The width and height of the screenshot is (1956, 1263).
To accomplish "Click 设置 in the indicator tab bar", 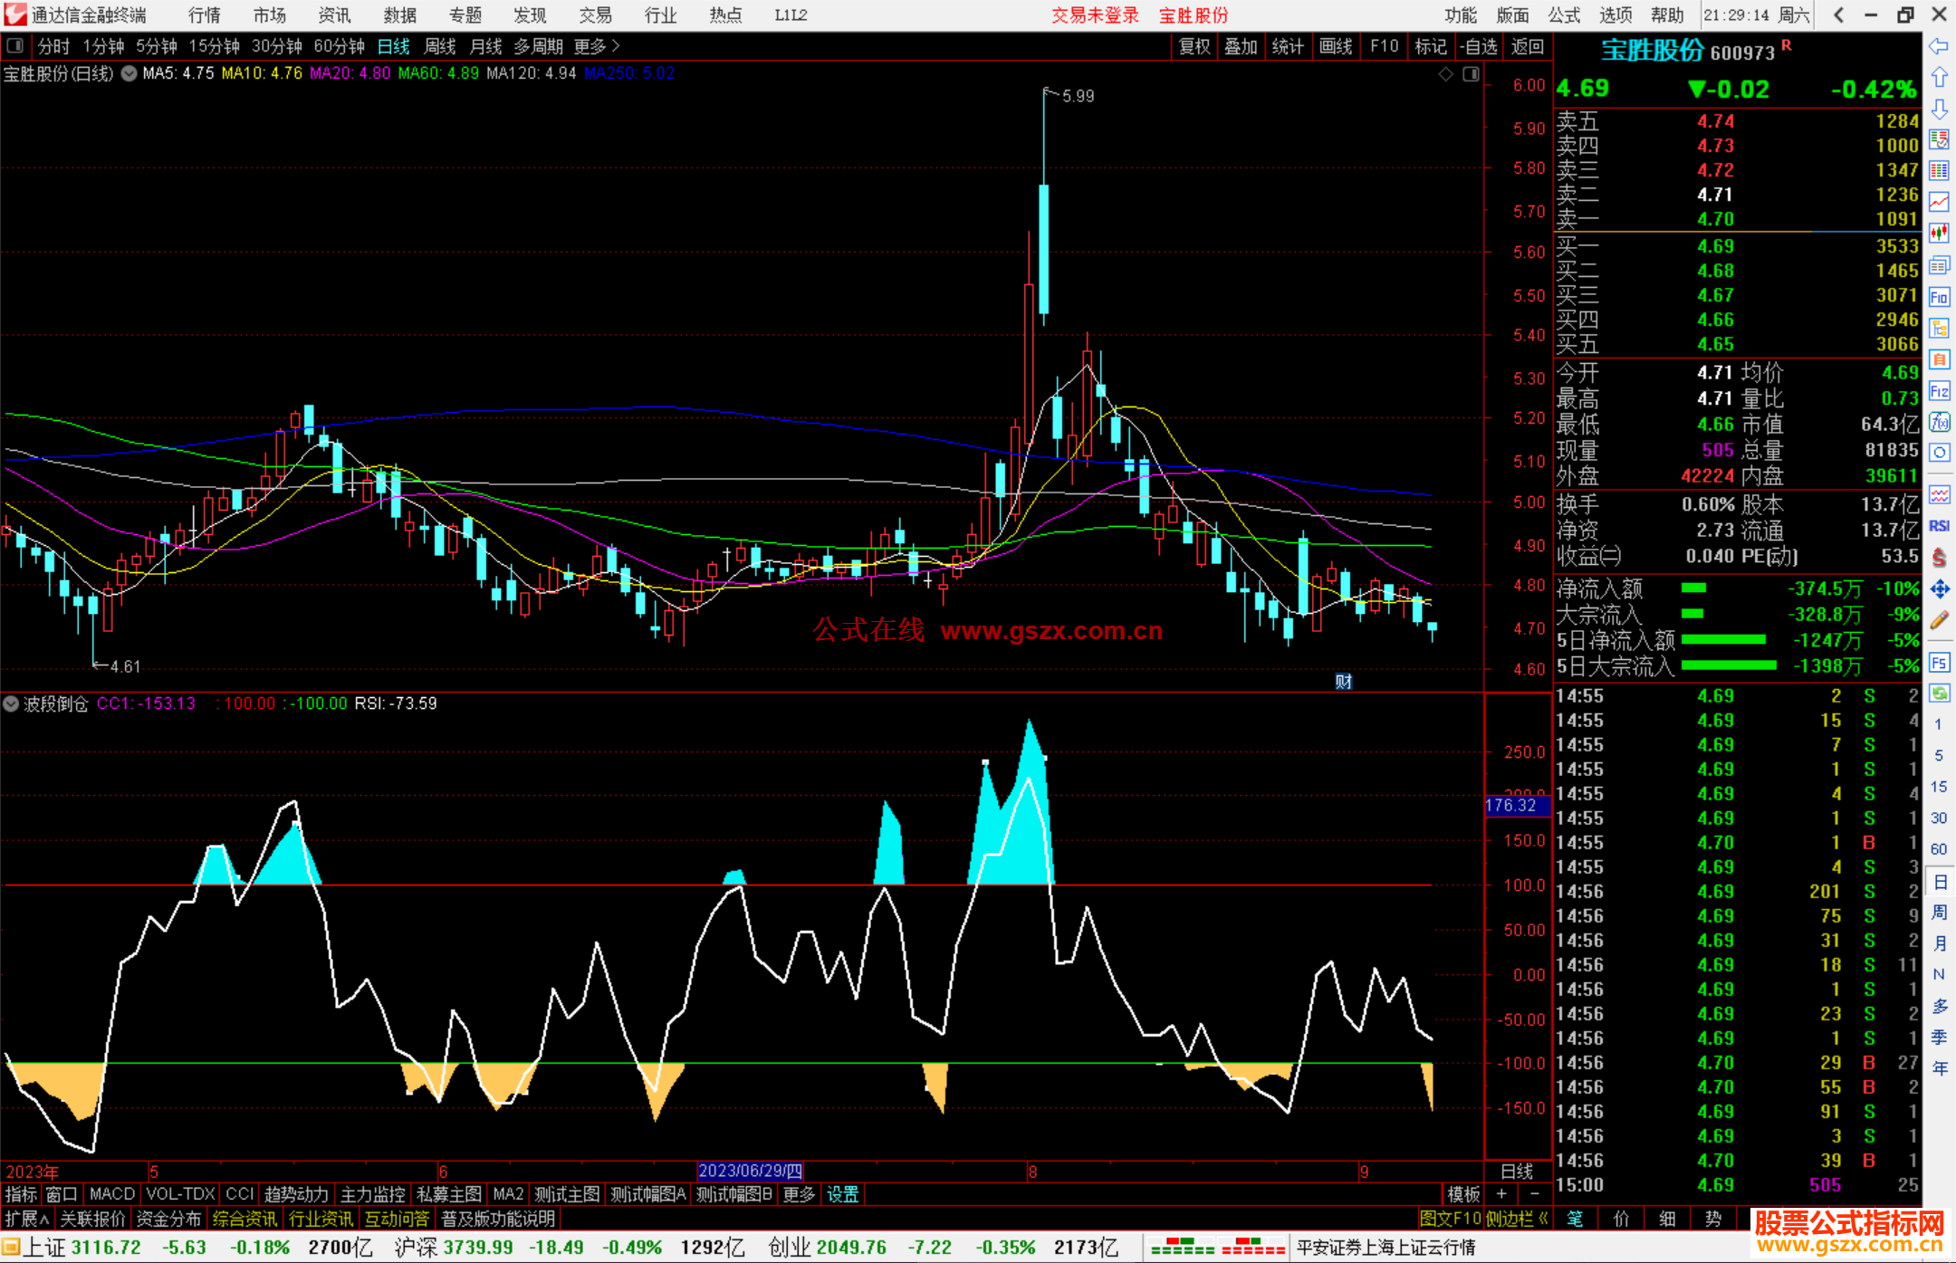I will (x=842, y=1194).
